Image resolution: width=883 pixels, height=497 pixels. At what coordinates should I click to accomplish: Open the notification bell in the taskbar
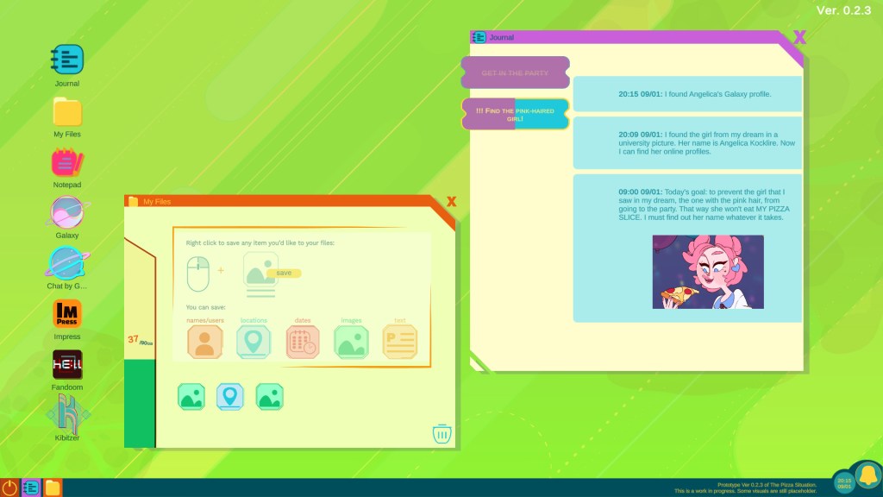point(867,477)
